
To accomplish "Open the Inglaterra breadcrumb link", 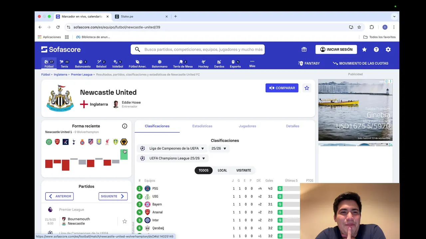I will click(61, 75).
